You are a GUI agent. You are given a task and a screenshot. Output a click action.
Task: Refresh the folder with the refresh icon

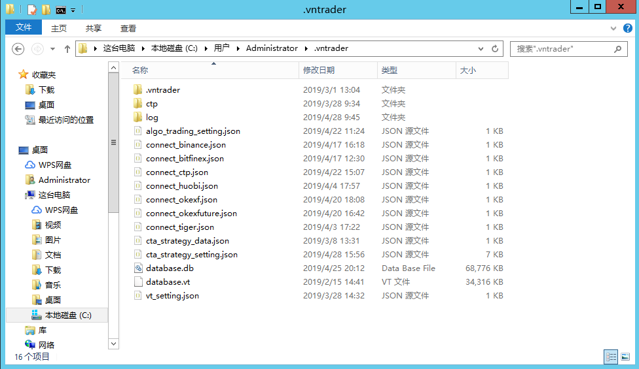click(496, 49)
